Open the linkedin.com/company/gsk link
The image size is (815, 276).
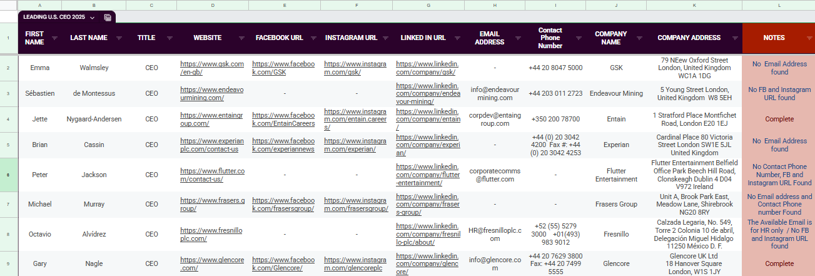coord(428,68)
